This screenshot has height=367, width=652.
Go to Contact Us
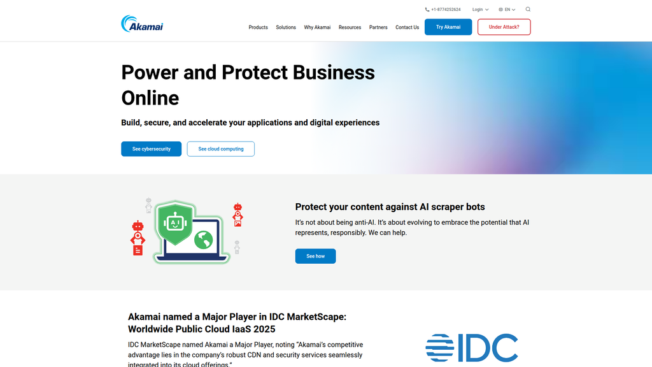(407, 27)
